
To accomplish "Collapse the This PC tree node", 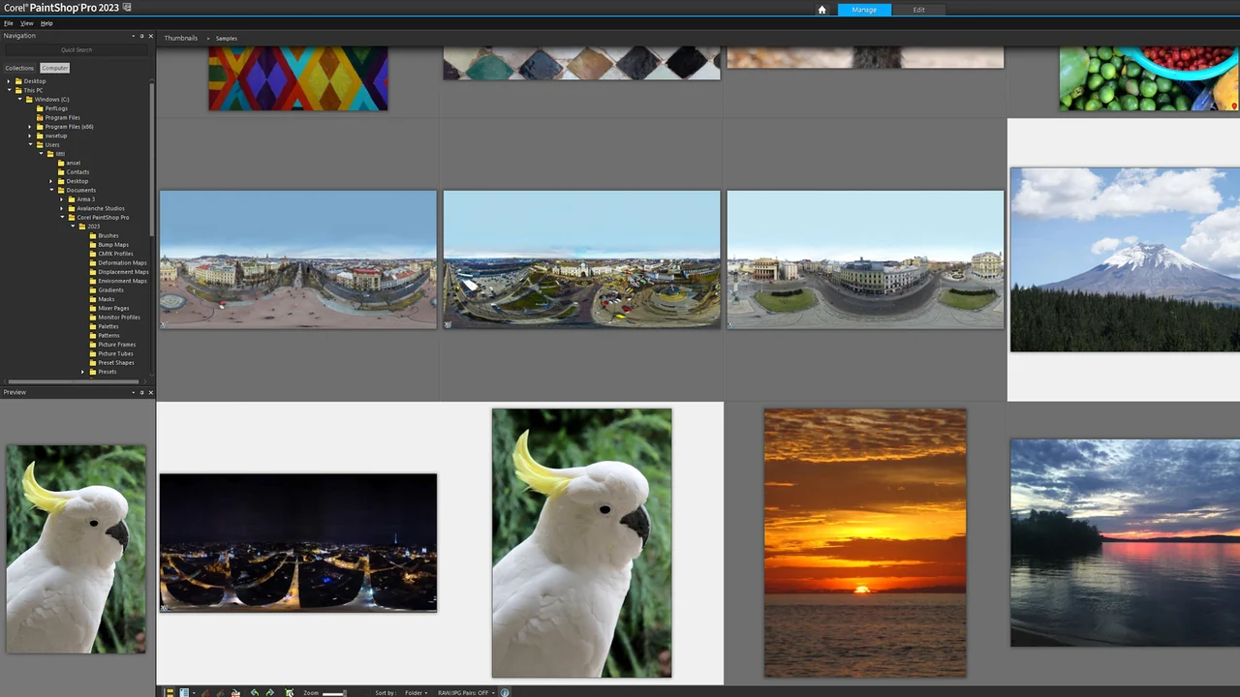I will (9, 90).
